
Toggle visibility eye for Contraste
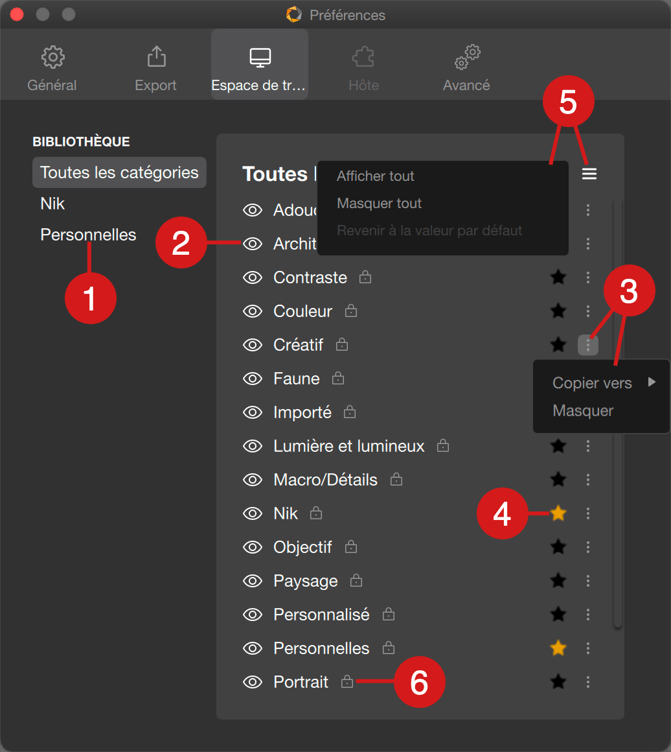point(253,277)
